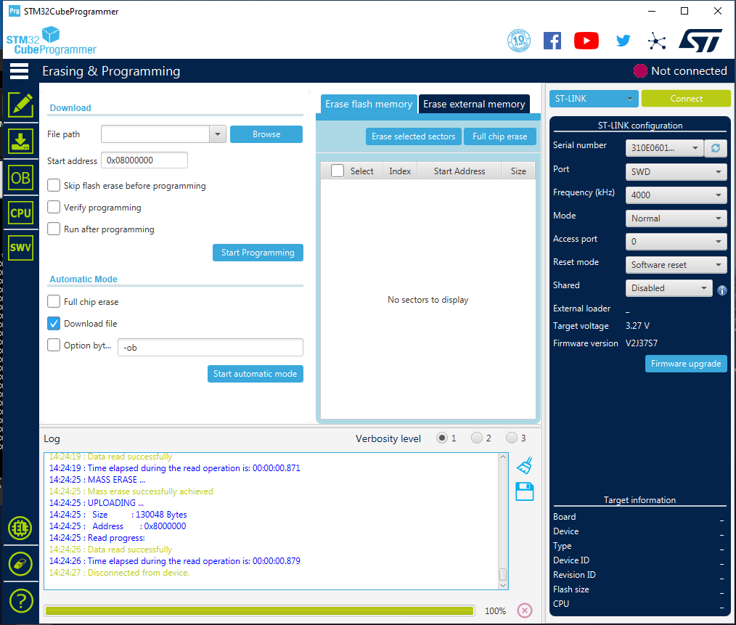Open the Twitter link icon
The width and height of the screenshot is (736, 625).
[623, 41]
